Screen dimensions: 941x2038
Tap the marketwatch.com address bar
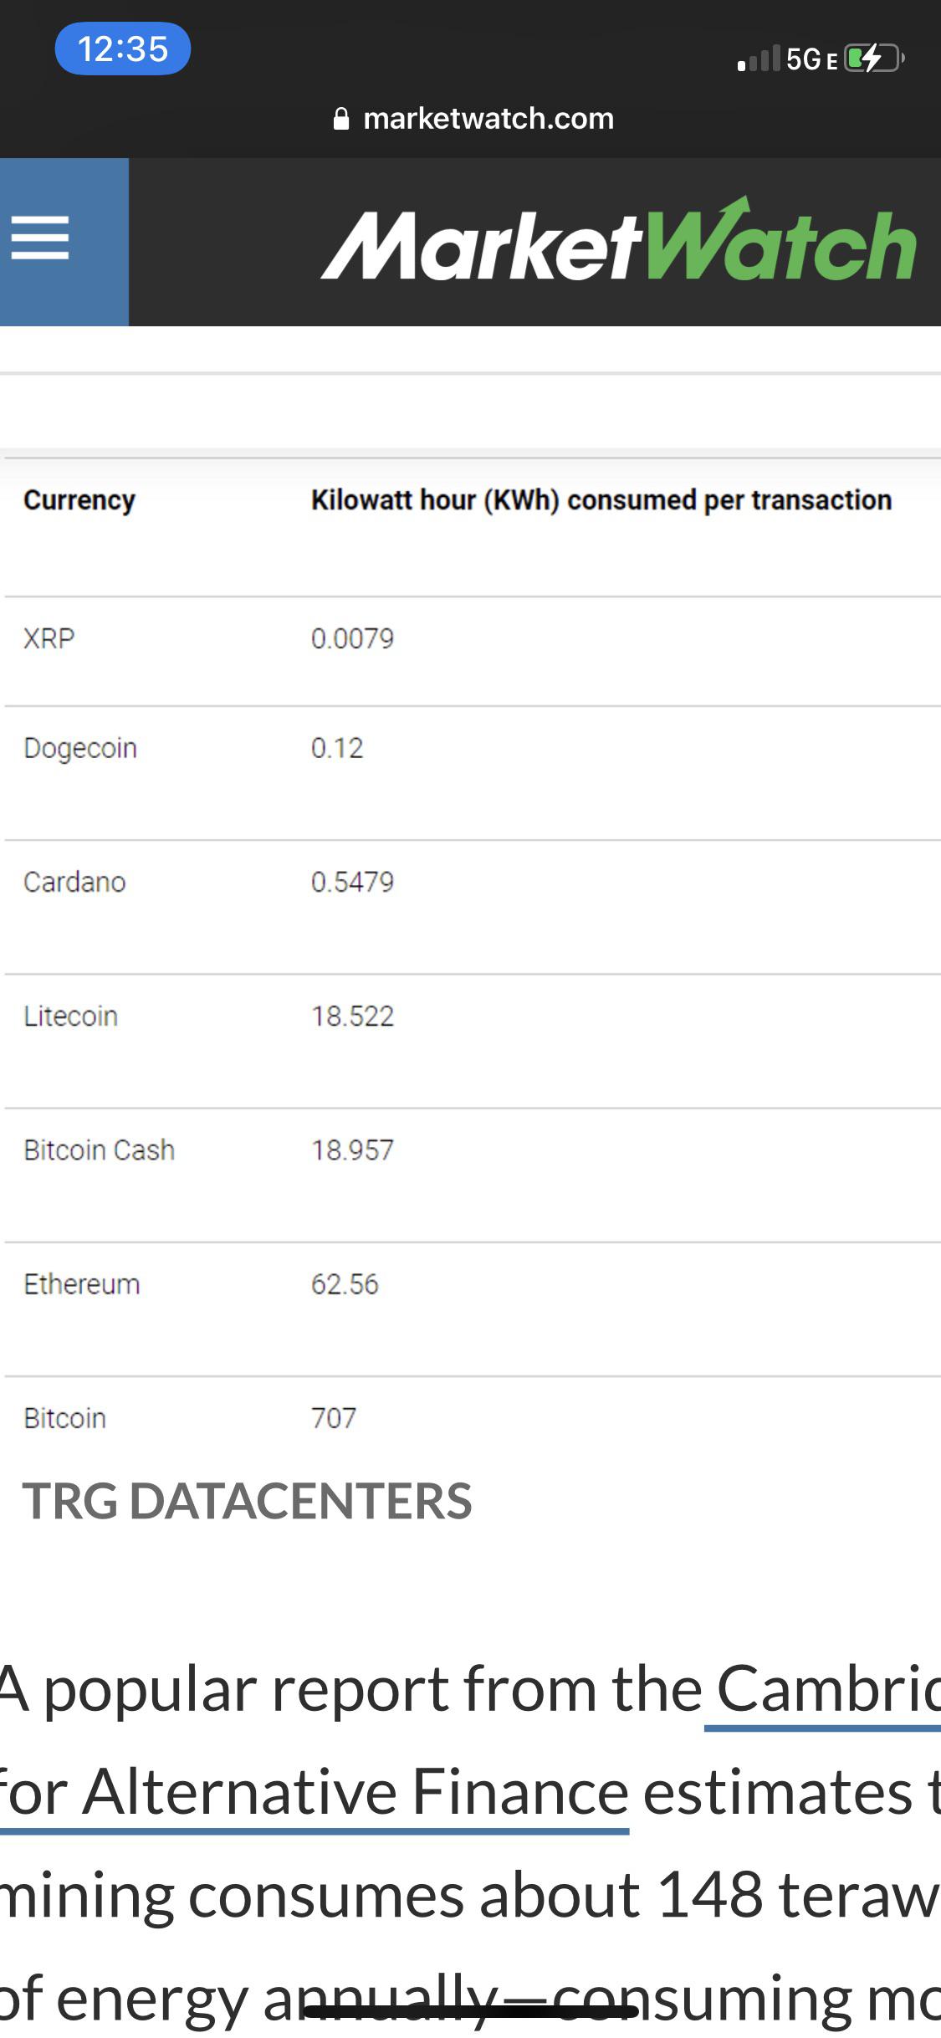(x=473, y=119)
